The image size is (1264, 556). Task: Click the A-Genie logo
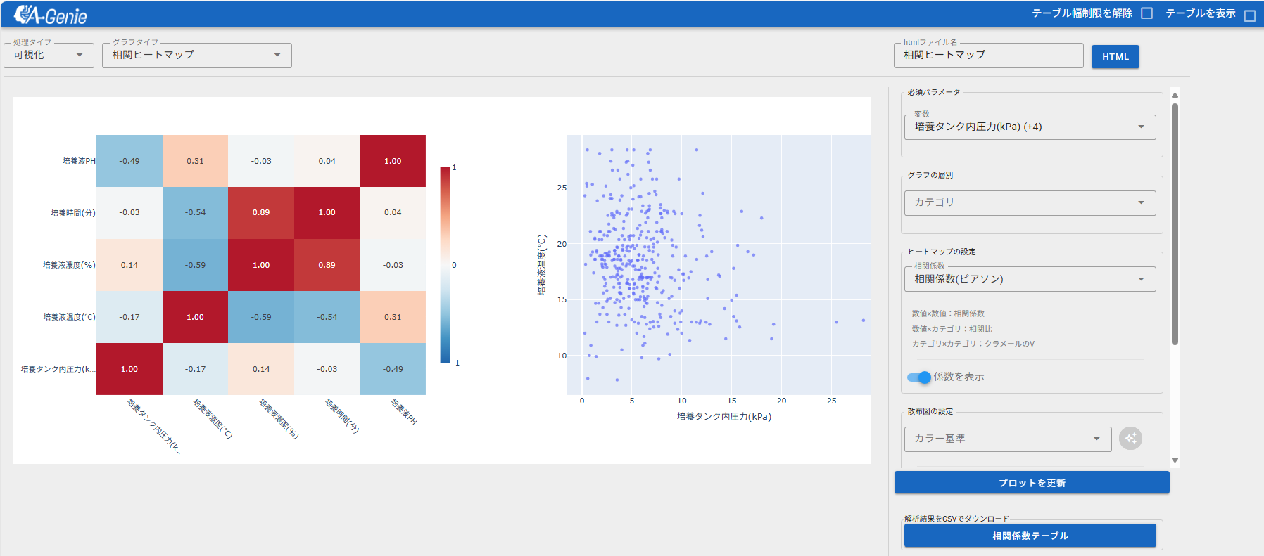[x=50, y=15]
